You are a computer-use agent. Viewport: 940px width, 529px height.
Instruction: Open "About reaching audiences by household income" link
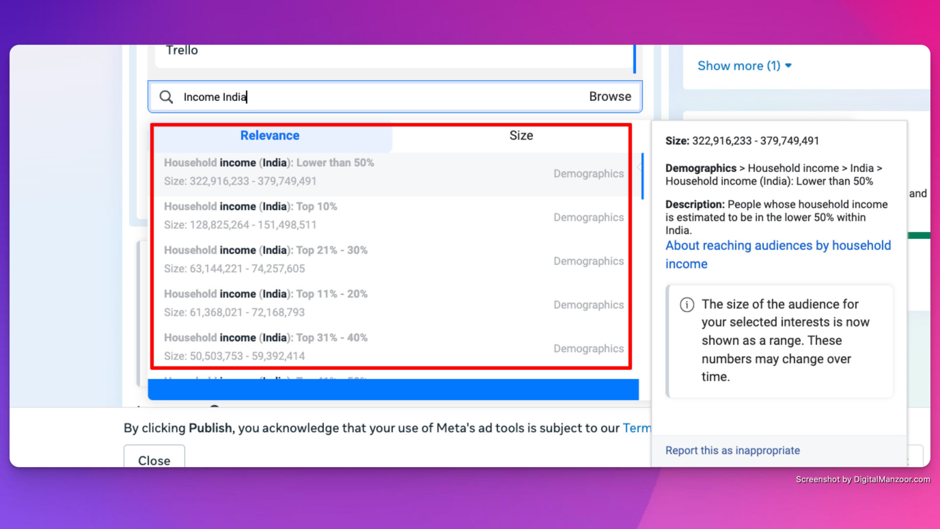point(778,254)
